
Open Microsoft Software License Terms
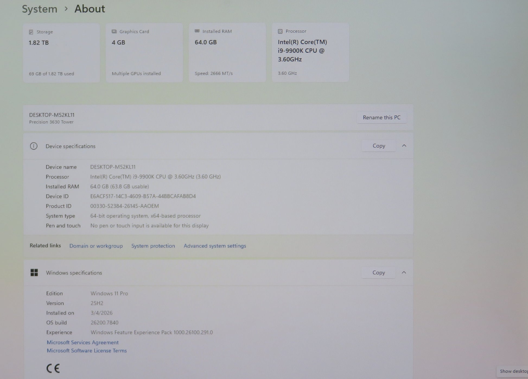(87, 351)
